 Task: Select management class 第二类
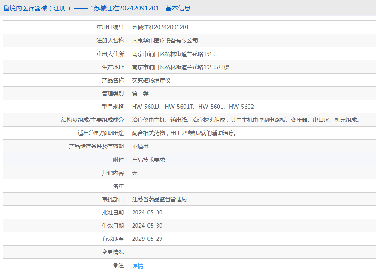point(140,93)
